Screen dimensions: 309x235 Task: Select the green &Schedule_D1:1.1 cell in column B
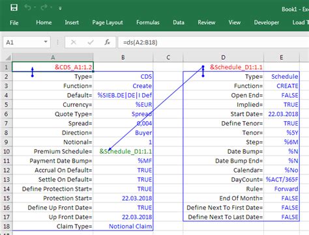123,151
